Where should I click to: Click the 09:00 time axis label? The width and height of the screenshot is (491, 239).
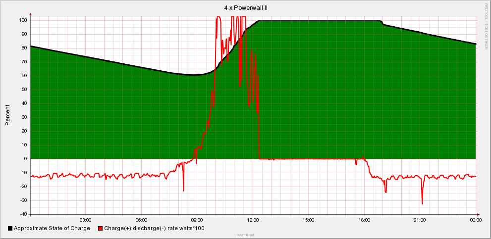coord(197,220)
